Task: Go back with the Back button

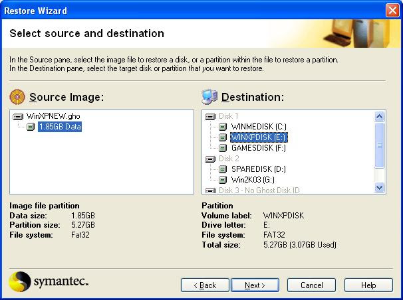Action: [x=205, y=285]
